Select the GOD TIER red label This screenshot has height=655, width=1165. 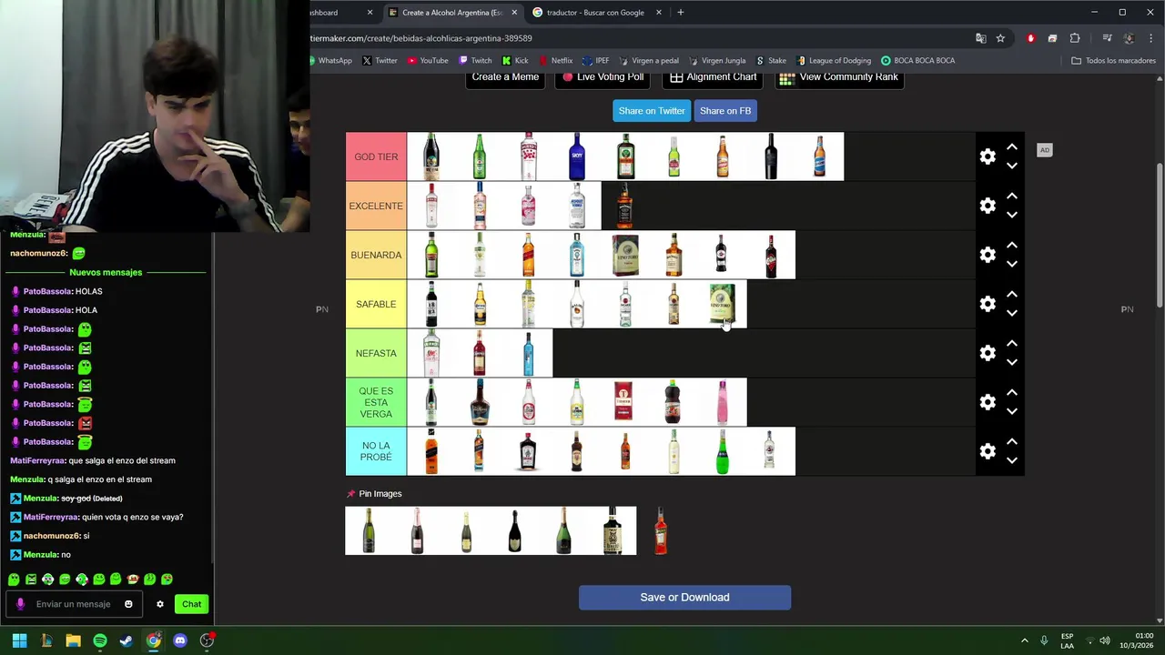[x=376, y=156]
